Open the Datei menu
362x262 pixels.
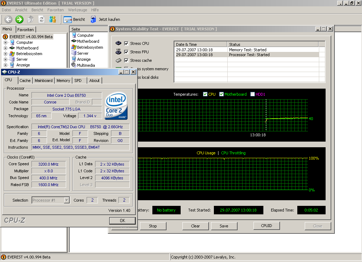tap(6, 10)
